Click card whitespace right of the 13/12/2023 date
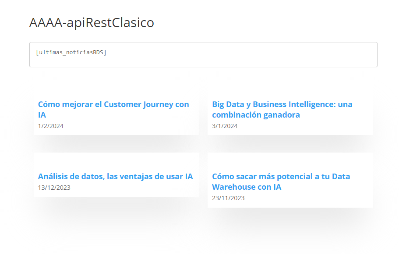The height and width of the screenshot is (254, 399). tap(134, 188)
